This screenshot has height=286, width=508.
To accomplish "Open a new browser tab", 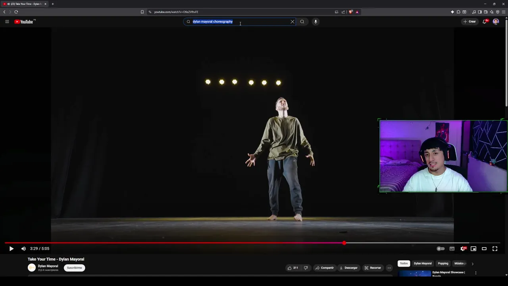I will [x=52, y=4].
